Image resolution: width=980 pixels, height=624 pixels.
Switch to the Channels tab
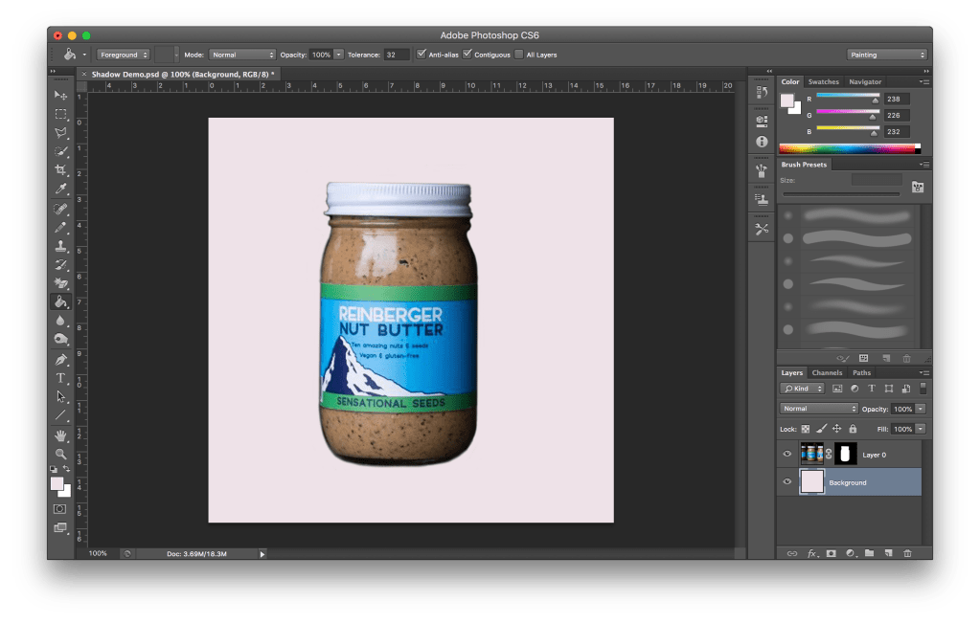pos(830,372)
